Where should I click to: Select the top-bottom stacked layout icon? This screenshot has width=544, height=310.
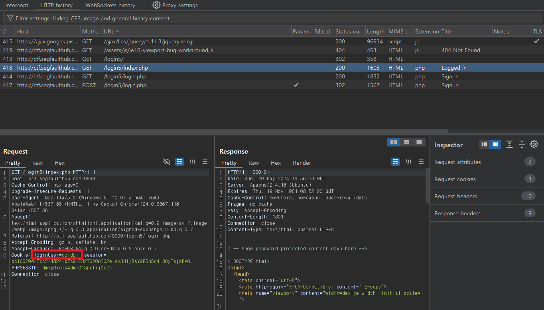point(406,142)
